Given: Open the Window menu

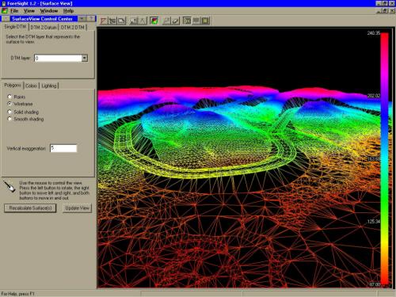Looking at the screenshot, I should pos(49,11).
